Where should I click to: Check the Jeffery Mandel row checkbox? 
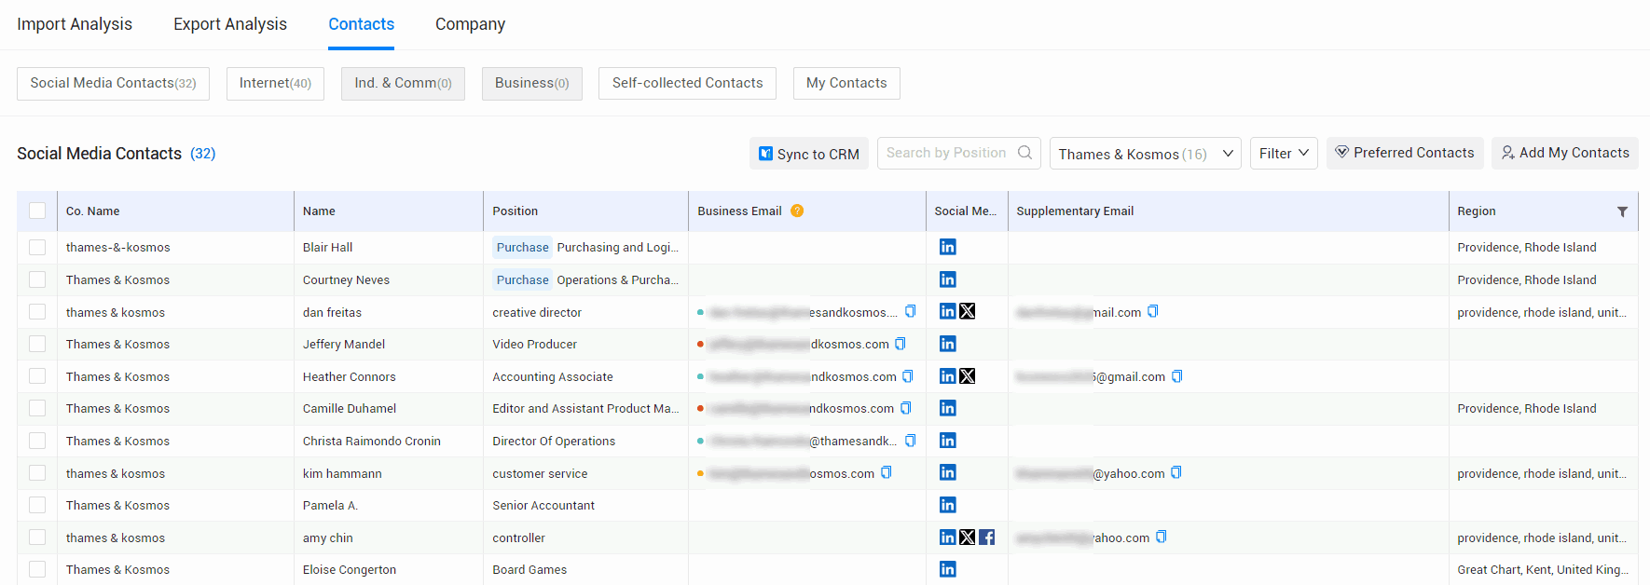tap(37, 344)
